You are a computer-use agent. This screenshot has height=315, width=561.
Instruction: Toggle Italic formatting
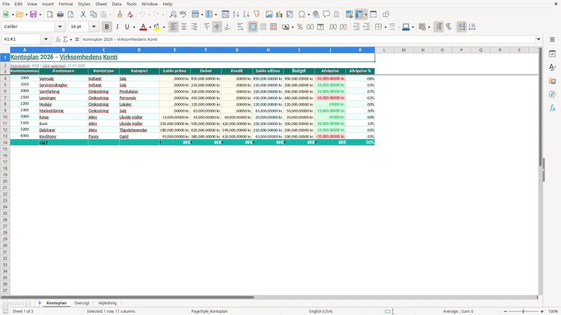[117, 27]
